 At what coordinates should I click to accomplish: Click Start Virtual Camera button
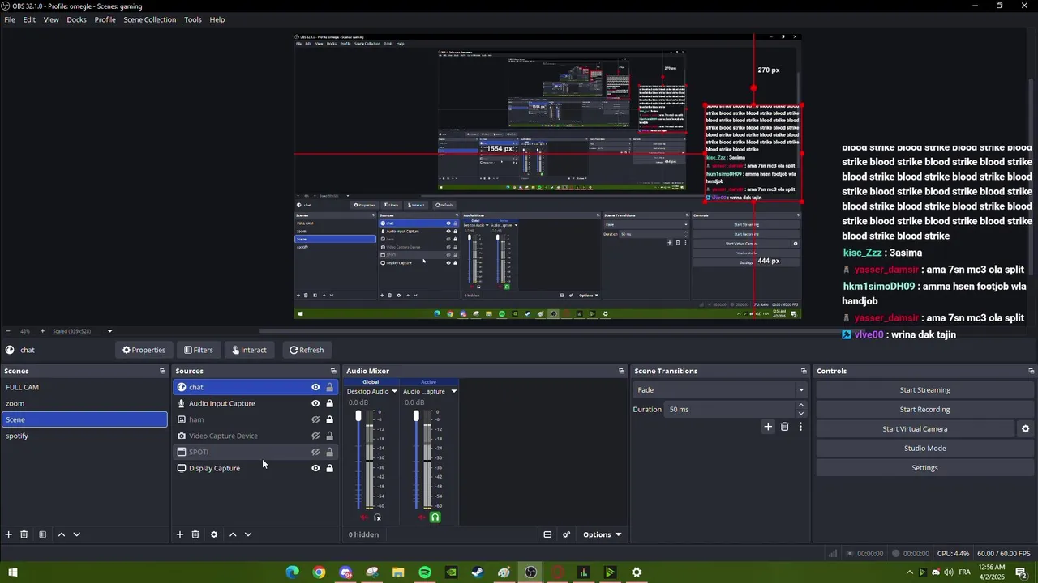pyautogui.click(x=915, y=429)
